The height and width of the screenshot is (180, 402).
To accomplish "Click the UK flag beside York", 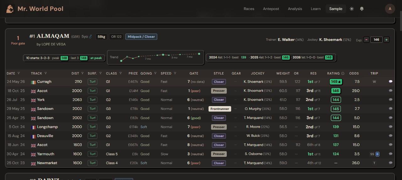I will pyautogui.click(x=33, y=100).
